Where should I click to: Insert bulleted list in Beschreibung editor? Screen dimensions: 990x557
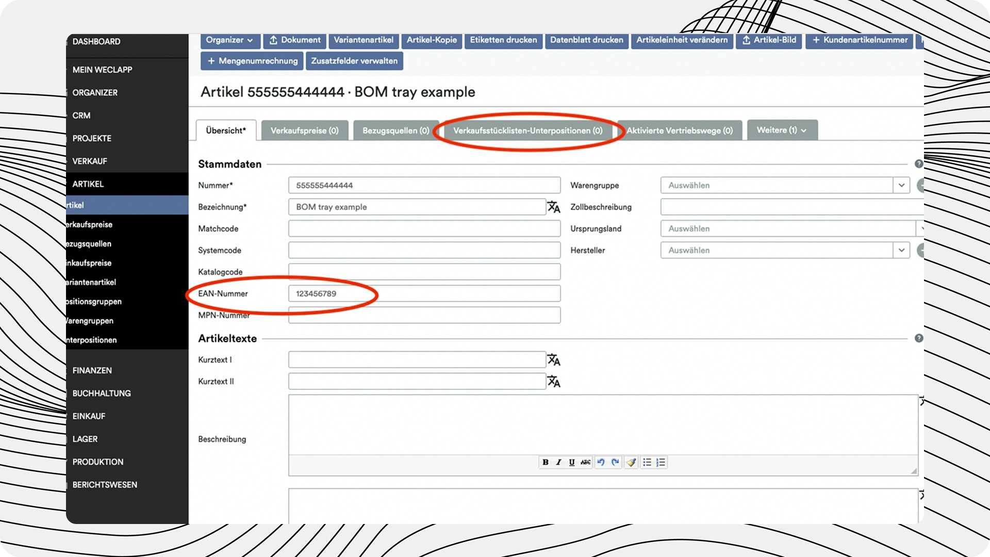click(x=647, y=462)
